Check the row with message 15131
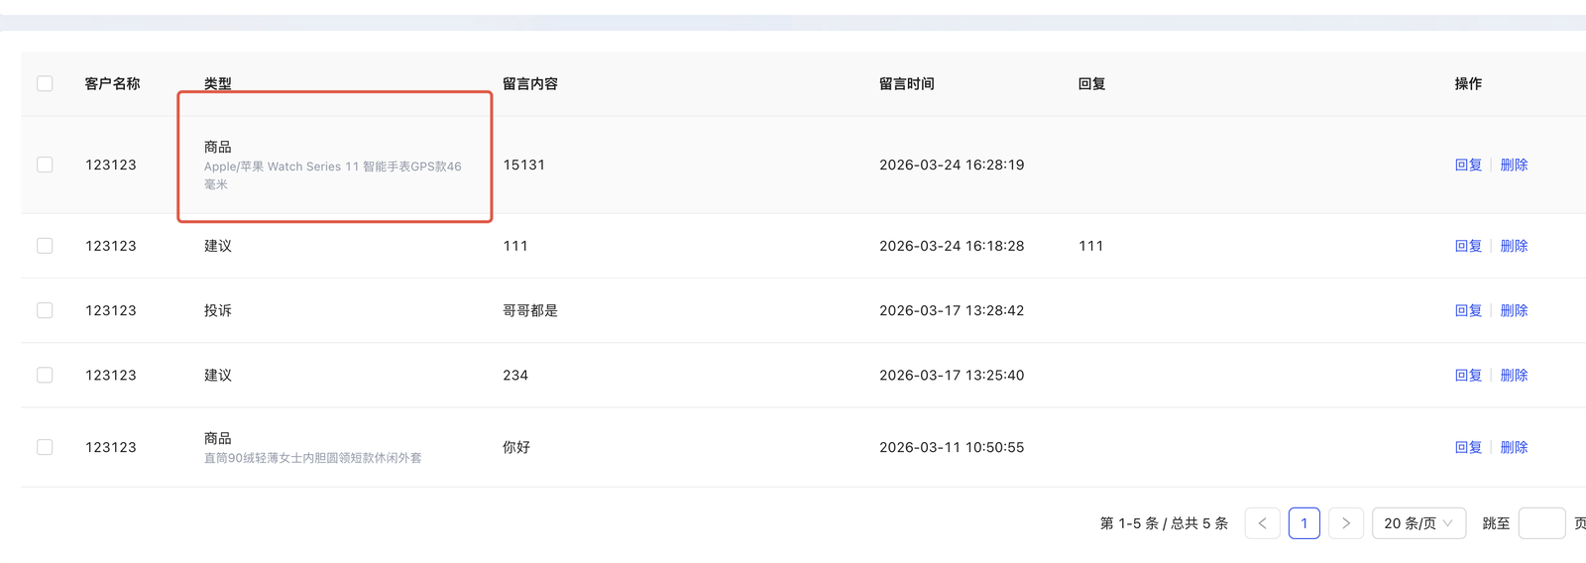Image resolution: width=1586 pixels, height=563 pixels. 45,165
